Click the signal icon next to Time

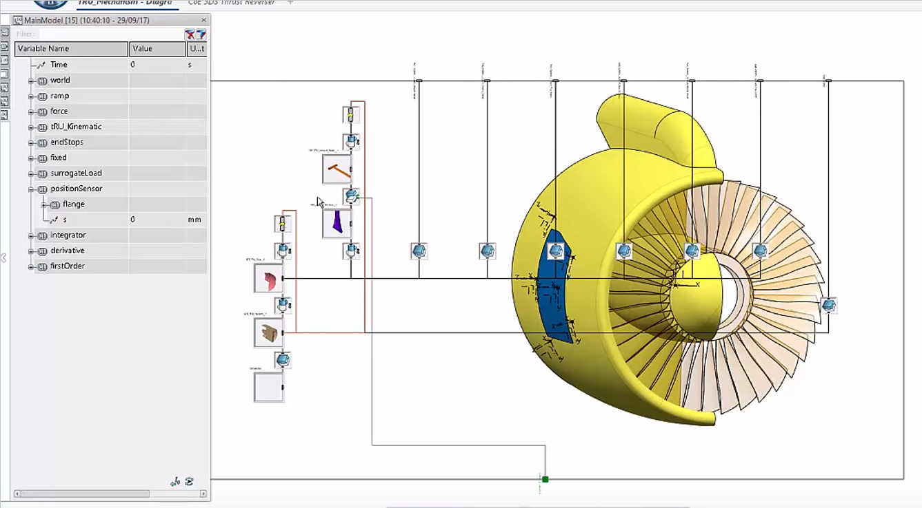point(41,65)
